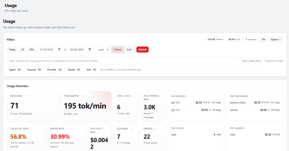Click the help icon next to Messages

pos(26,96)
